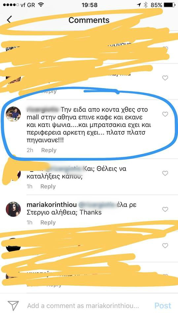Like the comment about the mall in Athens
The width and height of the screenshot is (178, 318).
tap(165, 114)
